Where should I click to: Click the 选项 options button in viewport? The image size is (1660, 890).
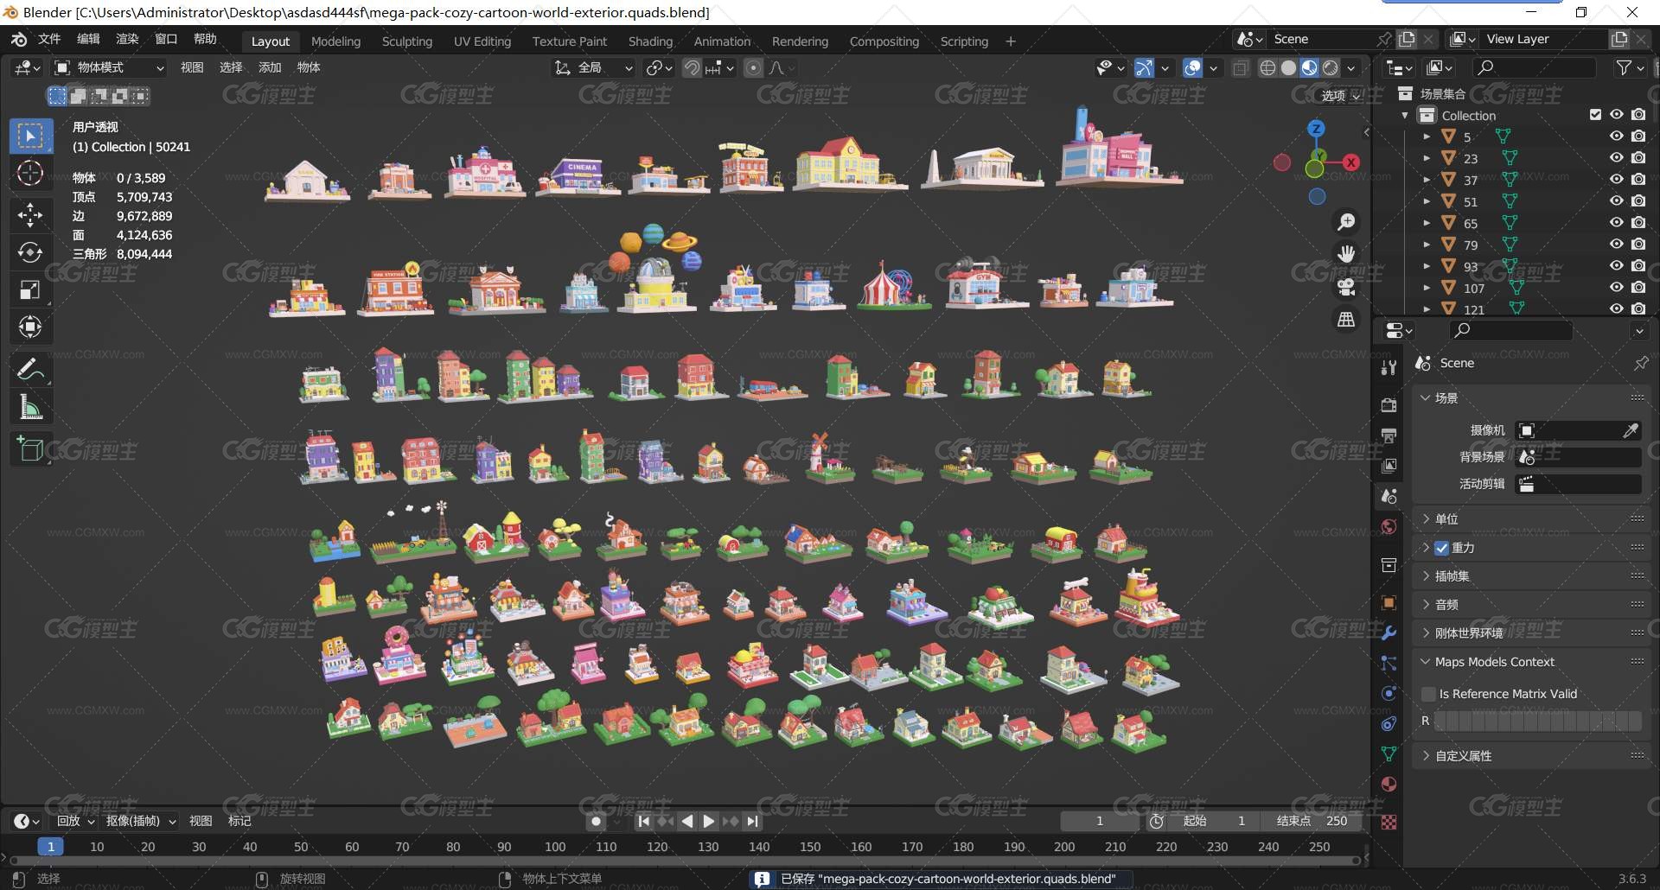tap(1341, 95)
